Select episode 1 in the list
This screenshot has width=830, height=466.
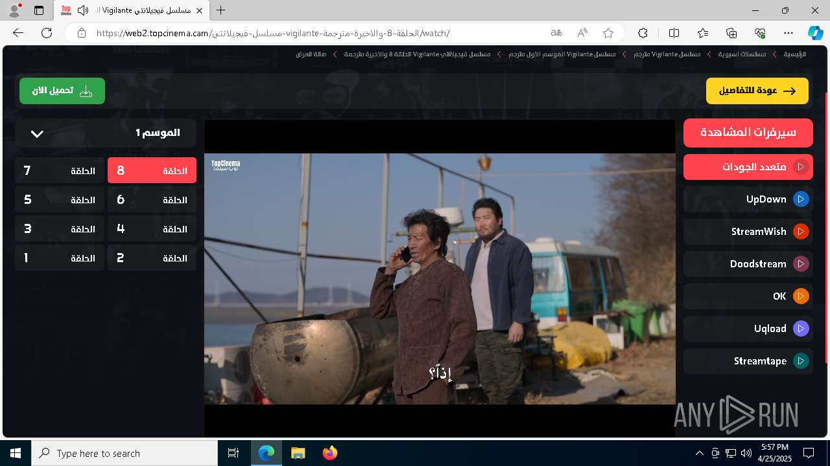pos(60,258)
